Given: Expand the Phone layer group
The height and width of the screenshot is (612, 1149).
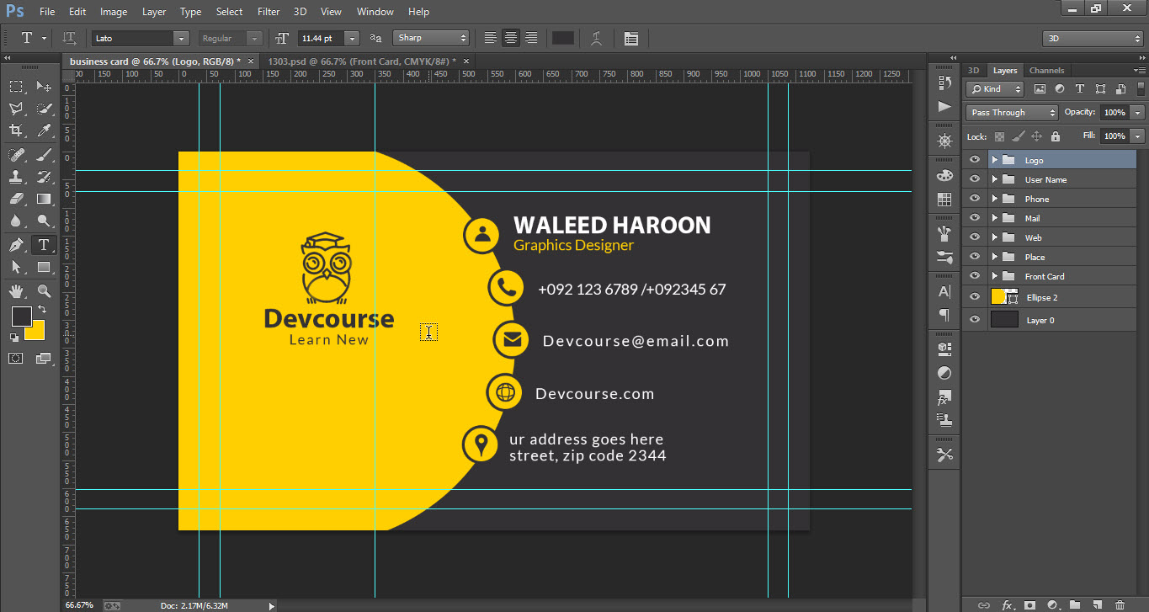Looking at the screenshot, I should tap(994, 199).
